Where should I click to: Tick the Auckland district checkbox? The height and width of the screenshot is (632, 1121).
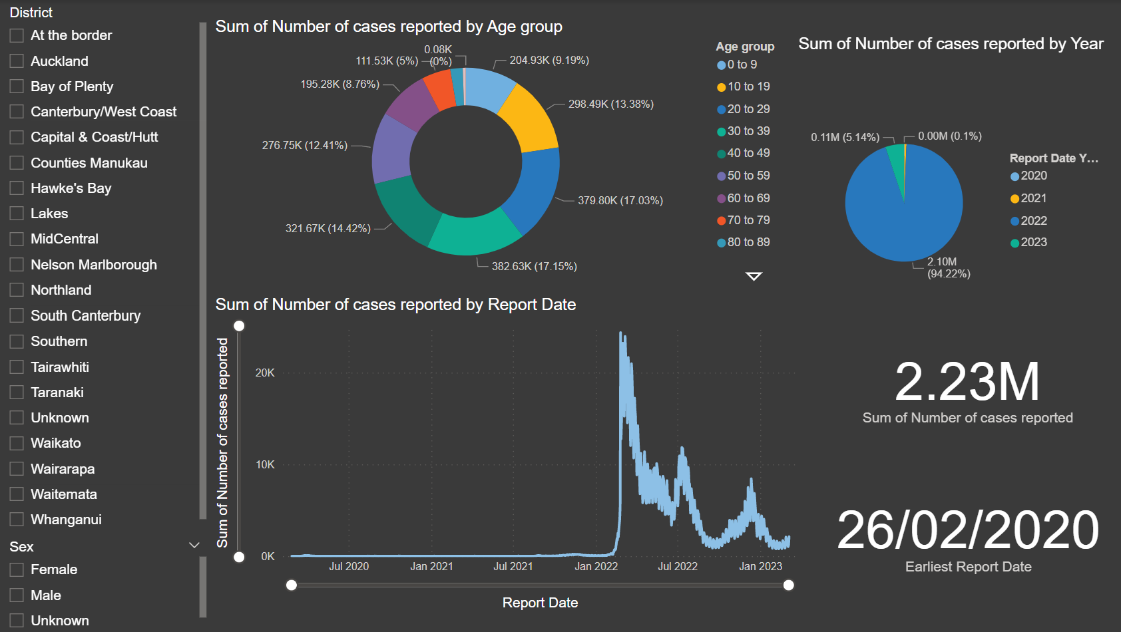point(17,61)
